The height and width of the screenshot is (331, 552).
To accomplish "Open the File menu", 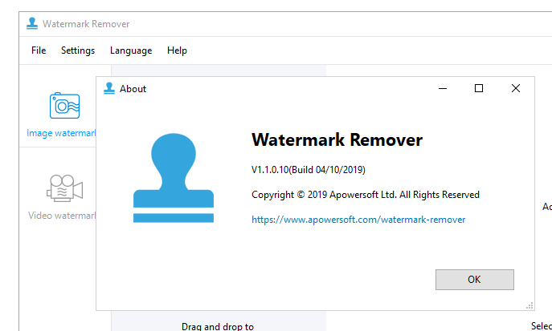I will (39, 50).
